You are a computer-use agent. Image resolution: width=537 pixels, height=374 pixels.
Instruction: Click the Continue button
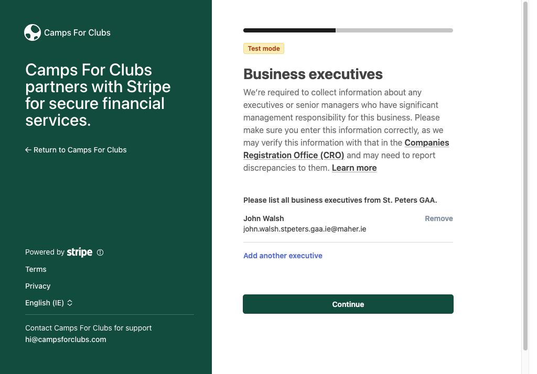coord(348,304)
